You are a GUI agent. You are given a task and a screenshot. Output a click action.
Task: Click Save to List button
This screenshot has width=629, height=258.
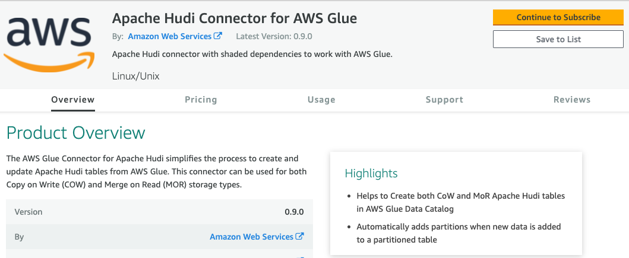click(x=558, y=39)
